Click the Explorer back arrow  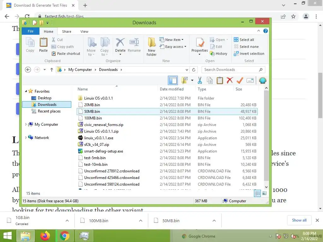tap(28, 70)
